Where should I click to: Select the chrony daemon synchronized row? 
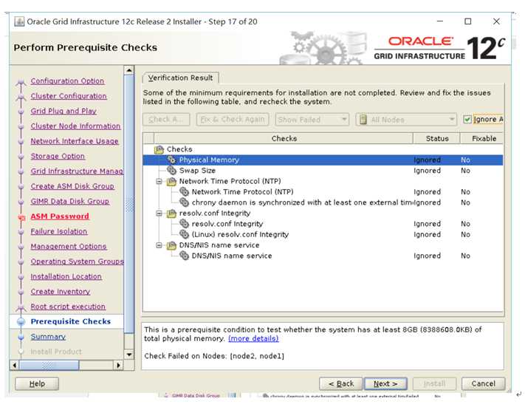click(323, 202)
